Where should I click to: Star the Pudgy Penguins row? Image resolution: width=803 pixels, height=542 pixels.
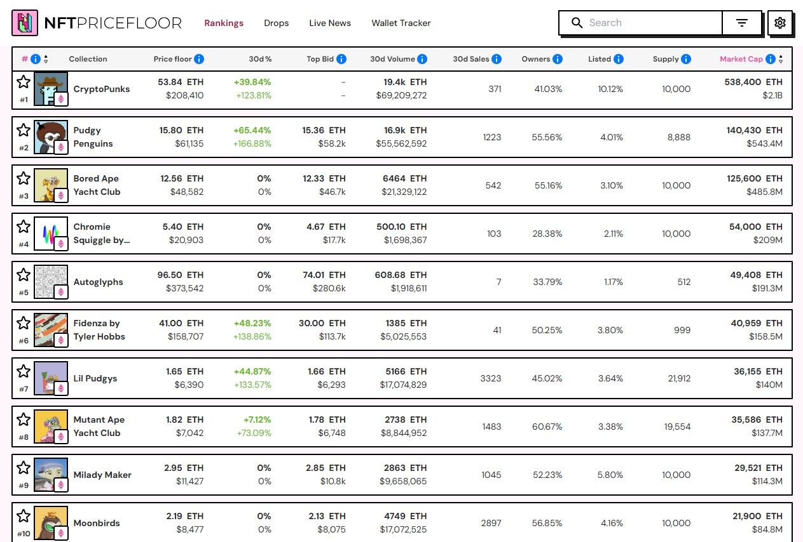tap(24, 129)
